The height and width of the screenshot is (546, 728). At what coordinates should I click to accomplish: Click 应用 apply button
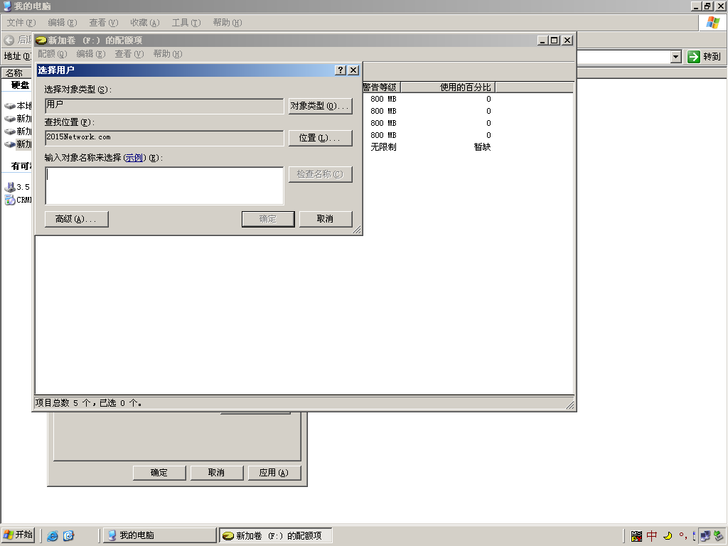pos(274,473)
